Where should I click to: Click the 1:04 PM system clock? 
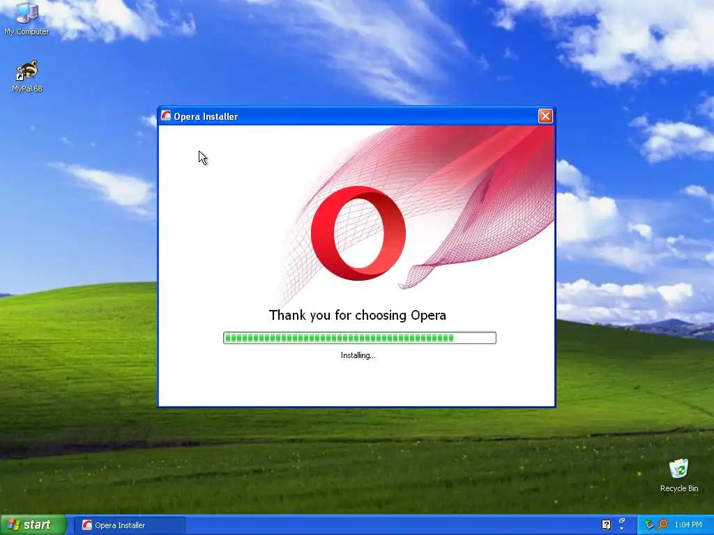(x=688, y=525)
